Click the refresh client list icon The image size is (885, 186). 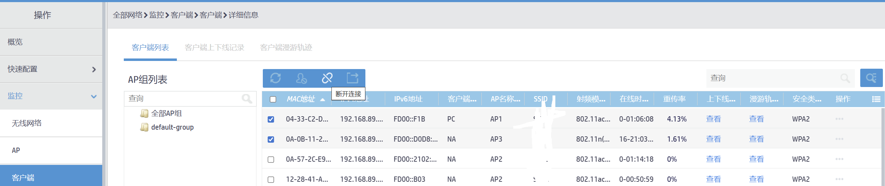(276, 78)
